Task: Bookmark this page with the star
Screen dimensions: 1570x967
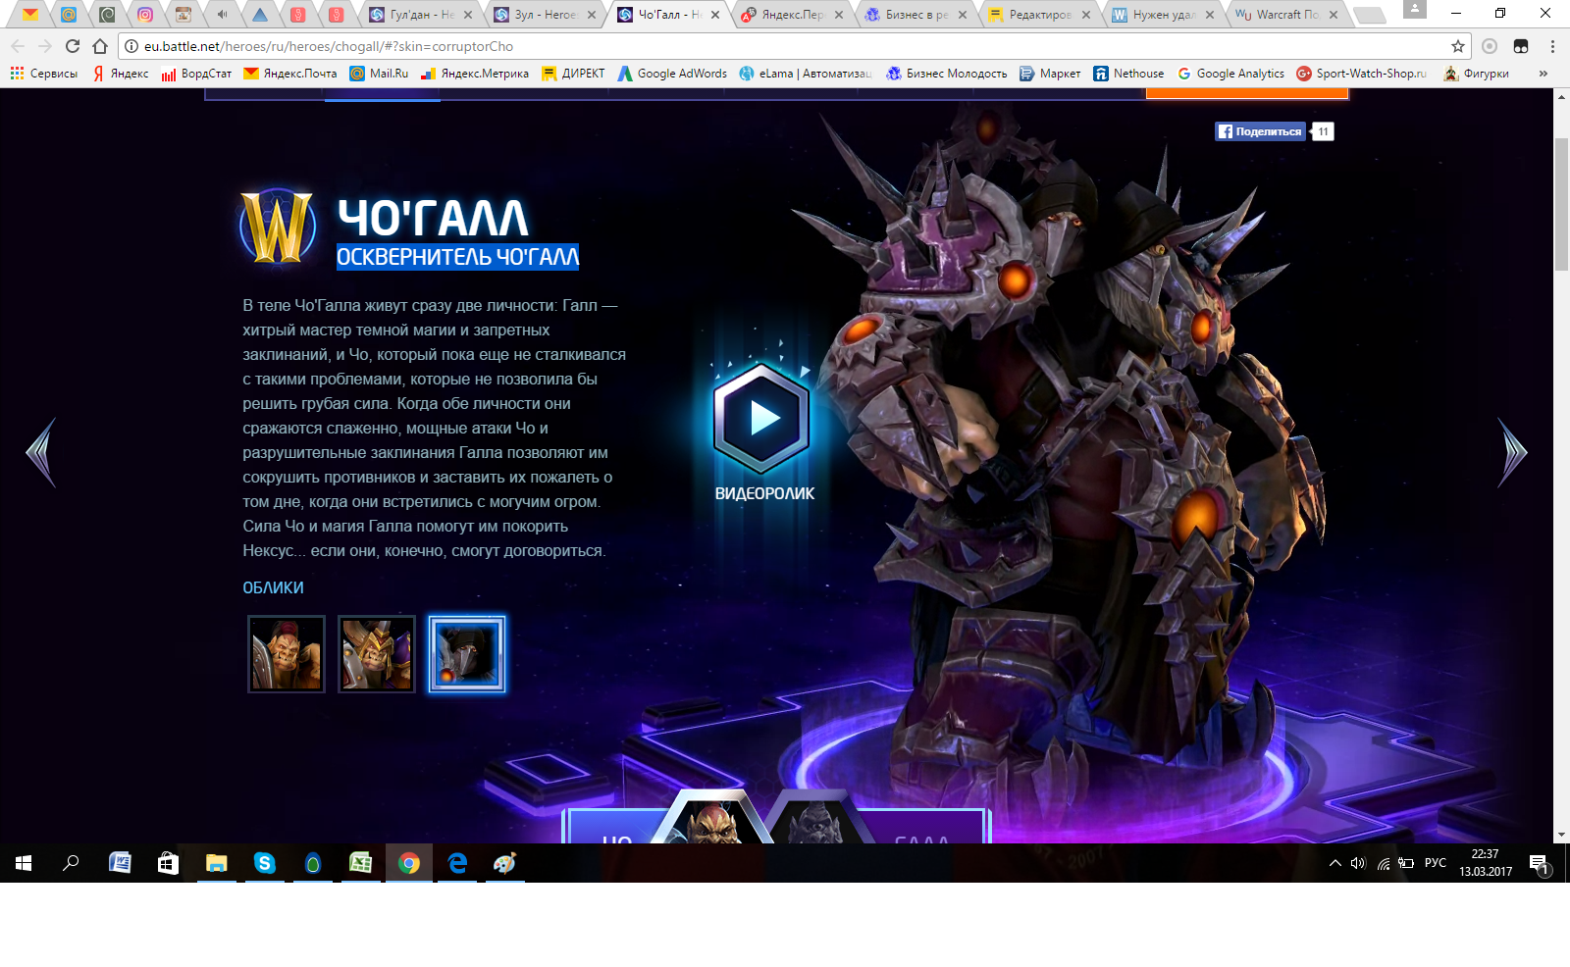Action: [x=1458, y=46]
